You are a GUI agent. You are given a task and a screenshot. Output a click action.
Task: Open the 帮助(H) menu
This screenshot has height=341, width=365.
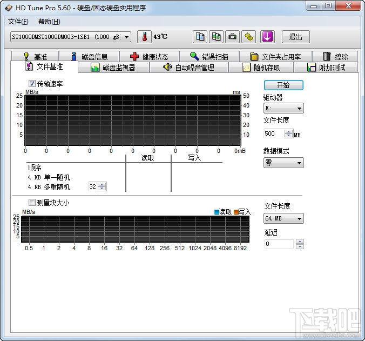[x=49, y=22]
